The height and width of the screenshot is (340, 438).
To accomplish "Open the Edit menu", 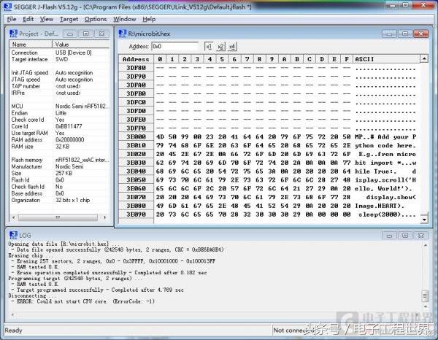I will [29, 19].
